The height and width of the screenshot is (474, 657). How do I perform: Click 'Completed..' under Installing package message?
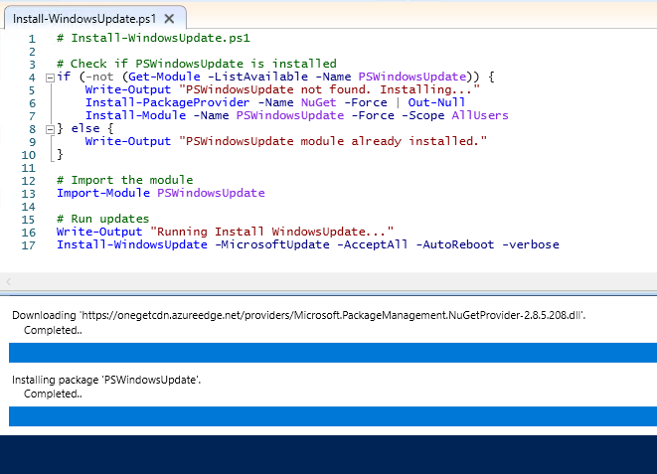(53, 395)
